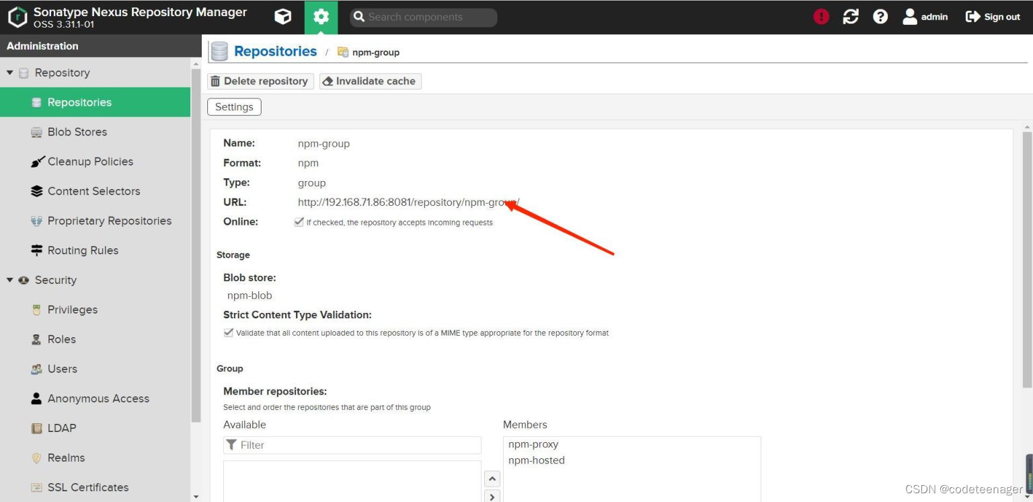Screen dimensions: 1033x502
Task: Click the Privileges medal icon
Action: click(37, 310)
